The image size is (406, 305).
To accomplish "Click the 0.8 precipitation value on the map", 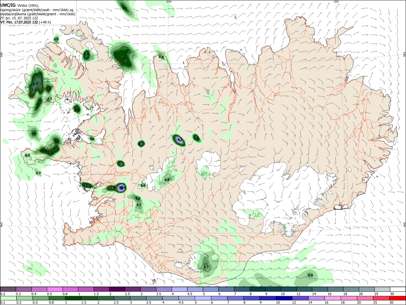I will click(161, 57).
